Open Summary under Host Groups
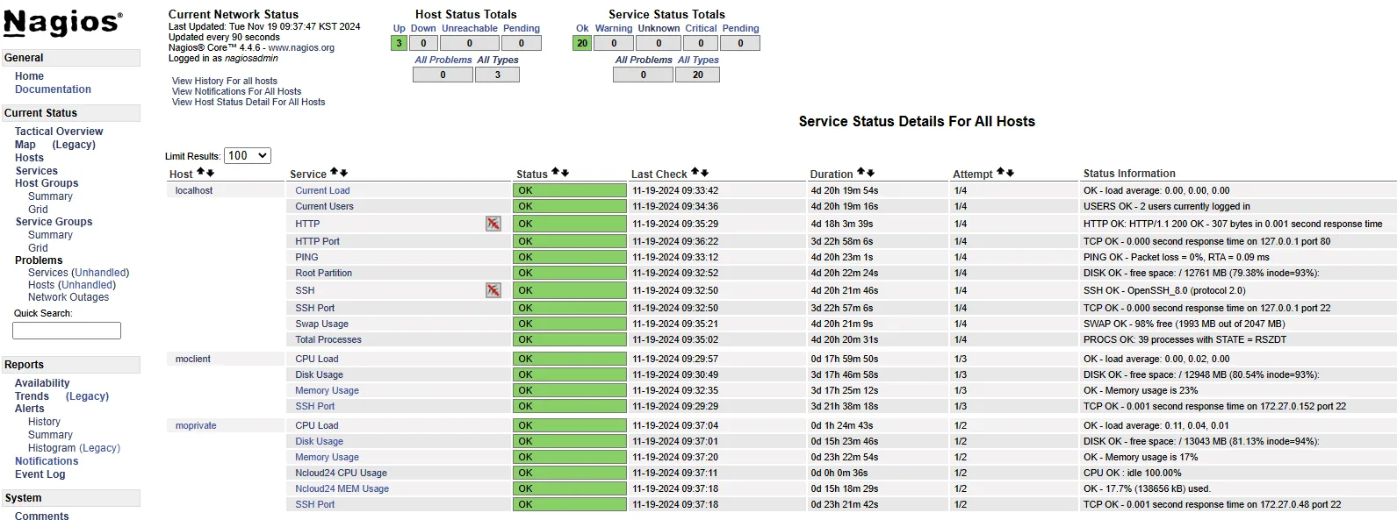 [x=50, y=196]
